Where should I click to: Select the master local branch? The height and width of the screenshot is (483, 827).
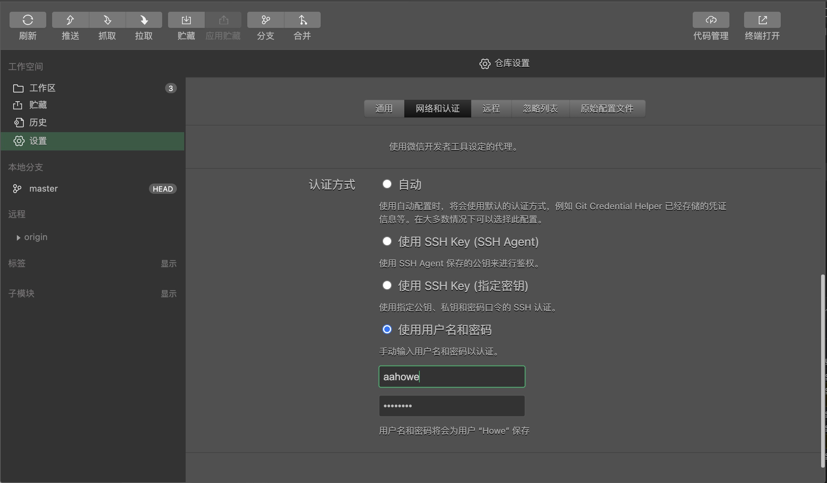[92, 189]
